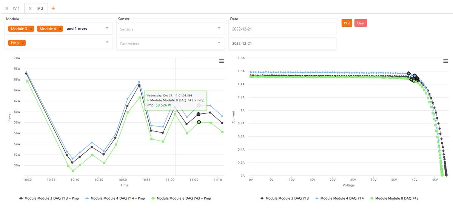Viewport: 453px width, 209px height.
Task: Remove the Module 4 tag
Action: pyautogui.click(x=60, y=29)
